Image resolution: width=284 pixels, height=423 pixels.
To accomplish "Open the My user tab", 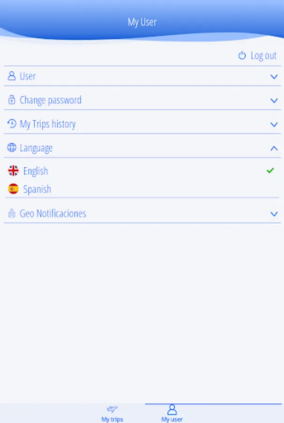I will pyautogui.click(x=172, y=413).
